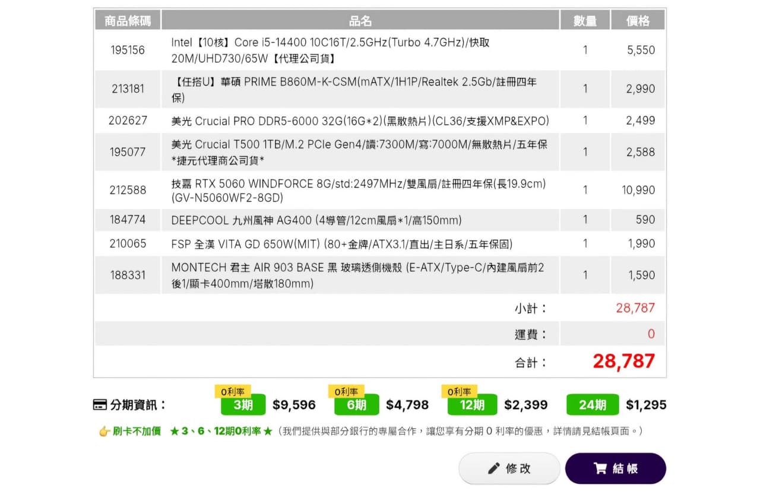Click the 品名 column header

click(x=360, y=21)
